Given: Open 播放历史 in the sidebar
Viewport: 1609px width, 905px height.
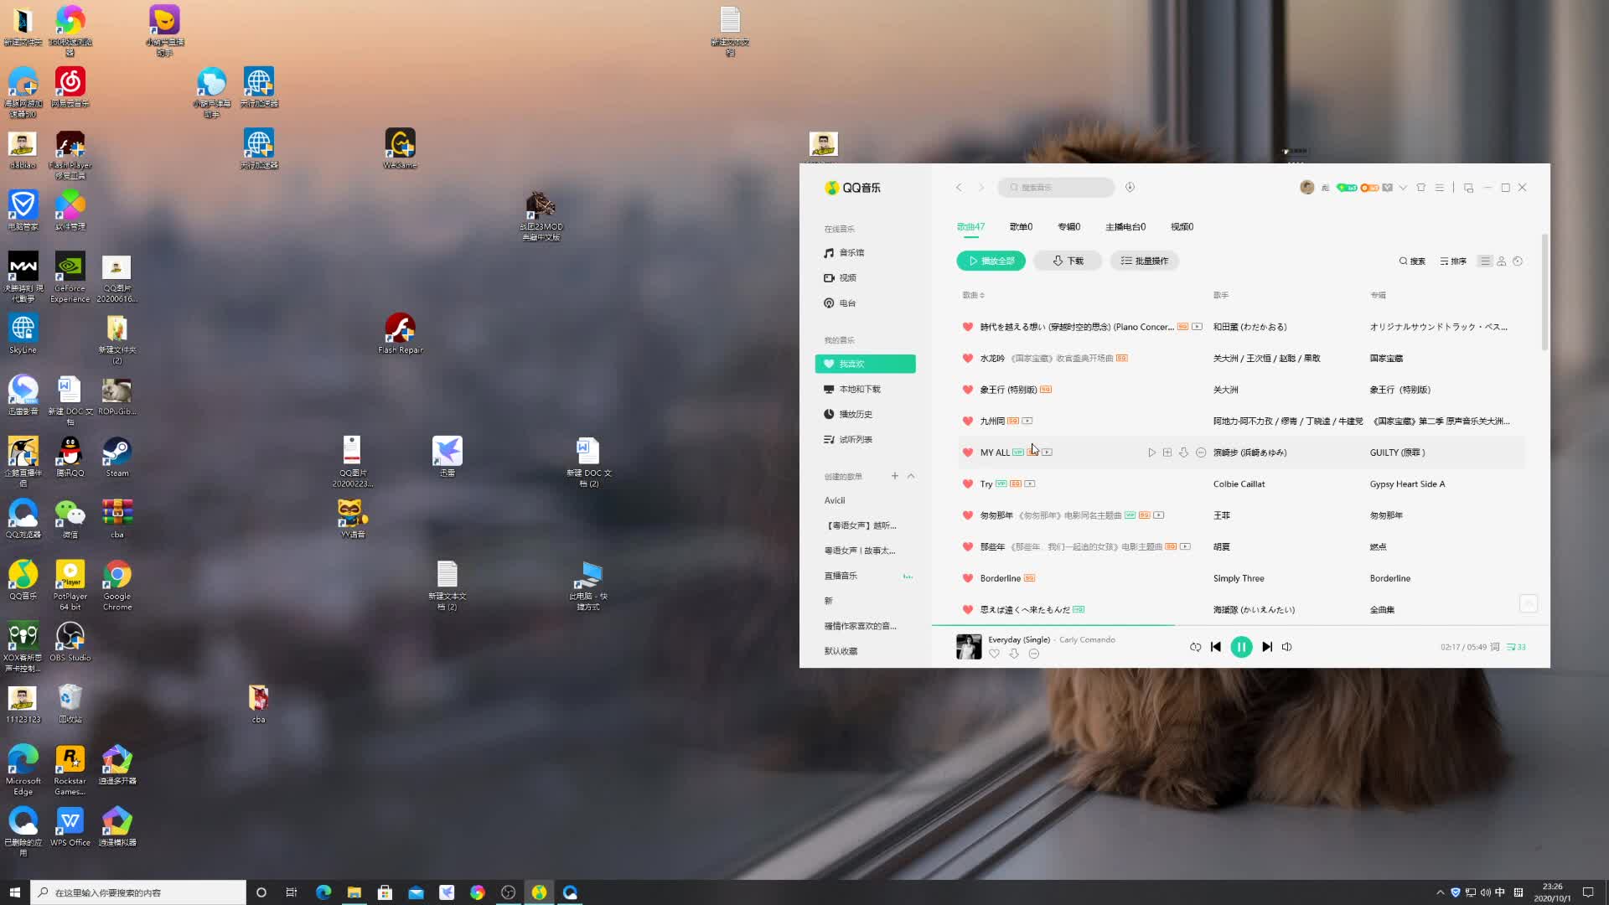Looking at the screenshot, I should (x=856, y=414).
